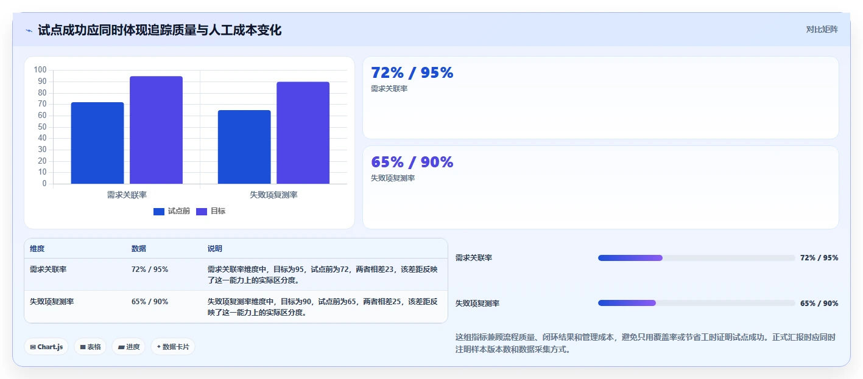Click the 表格 chip
The image size is (863, 379).
pyautogui.click(x=90, y=347)
